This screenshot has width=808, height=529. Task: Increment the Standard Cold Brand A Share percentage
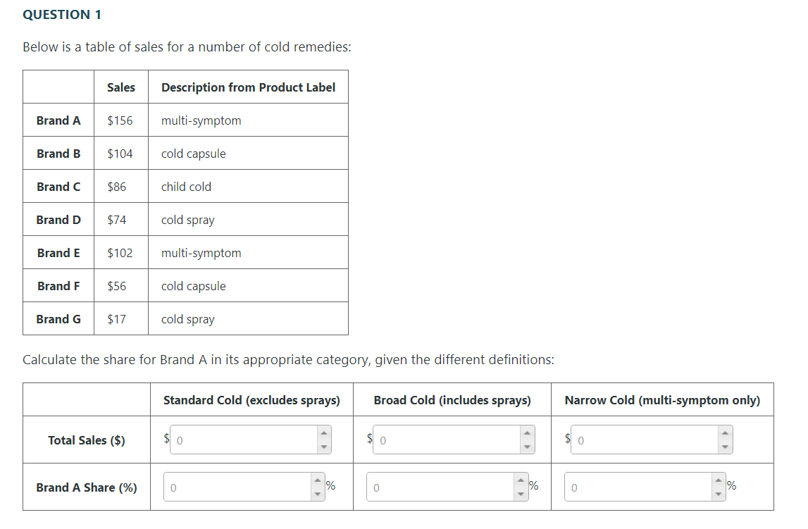(317, 480)
